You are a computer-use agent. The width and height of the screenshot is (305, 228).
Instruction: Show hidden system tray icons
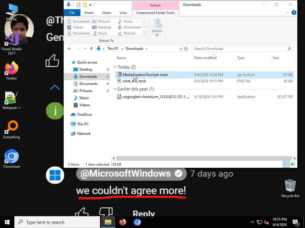coord(252,222)
